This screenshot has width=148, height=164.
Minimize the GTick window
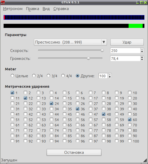(x=138, y=3)
